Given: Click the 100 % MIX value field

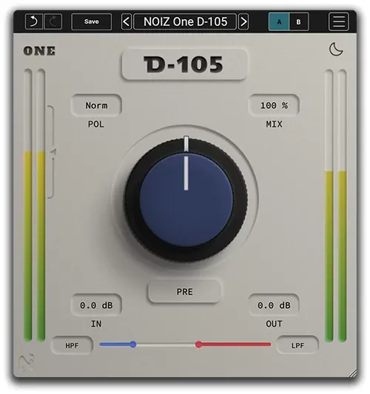Looking at the screenshot, I should [x=274, y=105].
